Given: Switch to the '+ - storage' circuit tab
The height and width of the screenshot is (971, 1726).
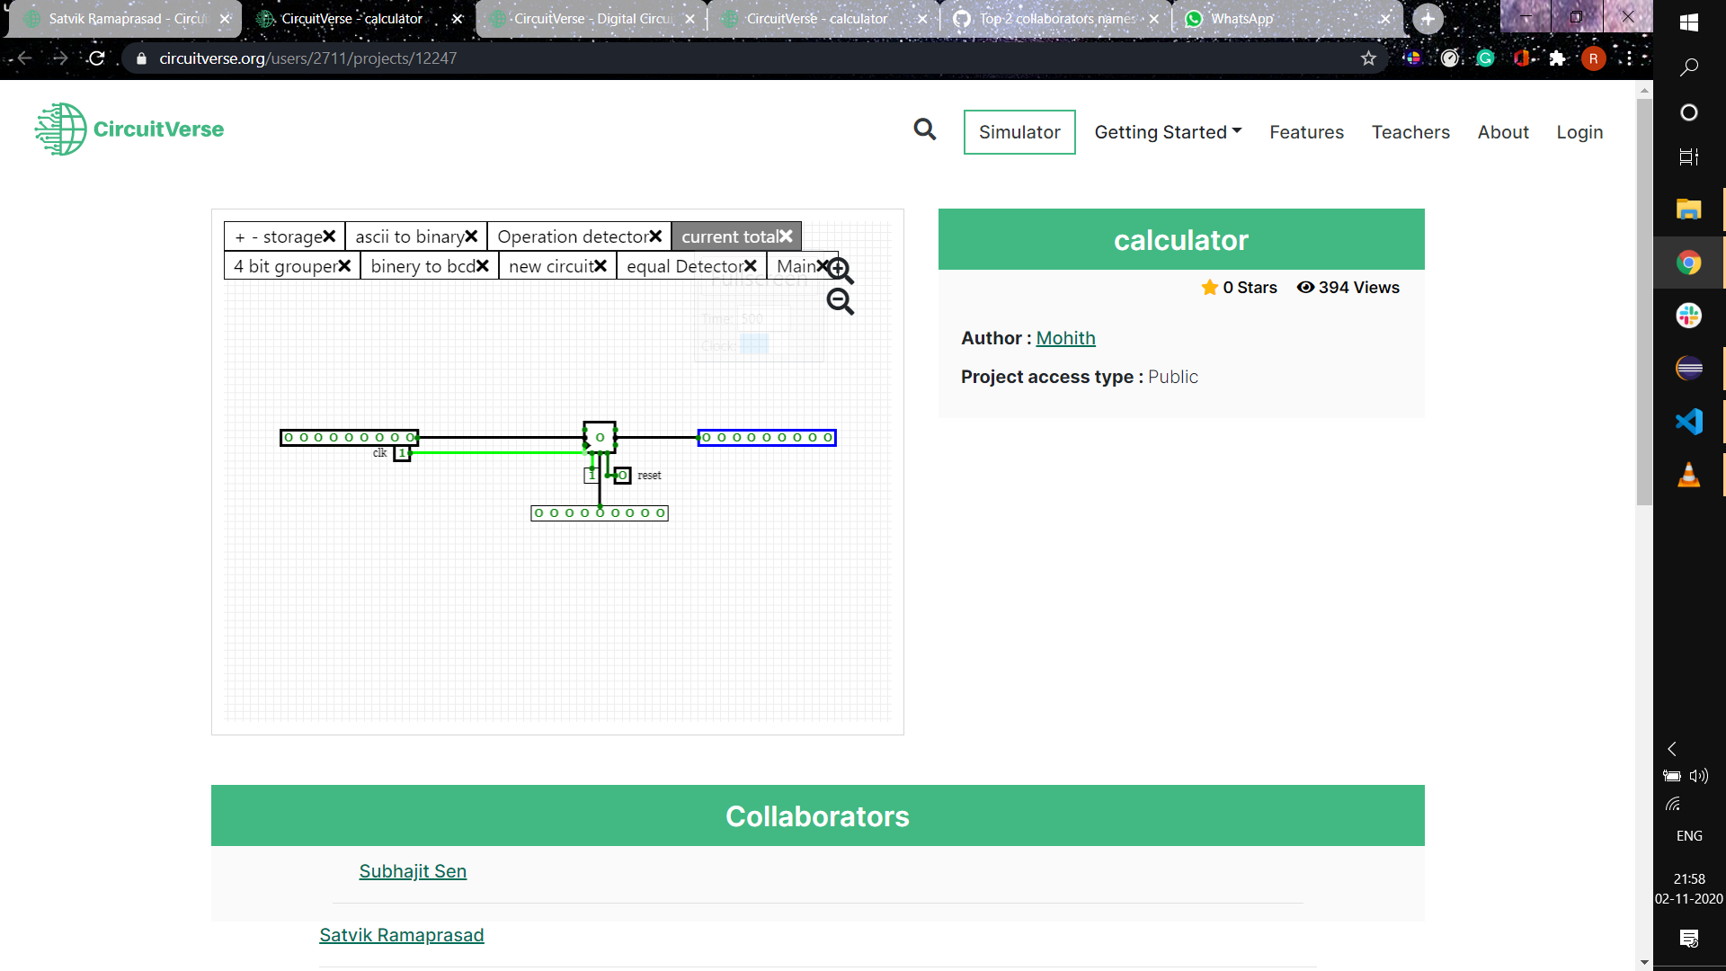Looking at the screenshot, I should (x=278, y=236).
